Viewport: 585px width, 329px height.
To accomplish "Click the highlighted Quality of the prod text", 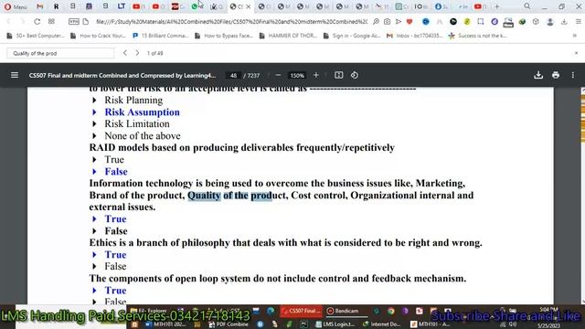I will (229, 195).
